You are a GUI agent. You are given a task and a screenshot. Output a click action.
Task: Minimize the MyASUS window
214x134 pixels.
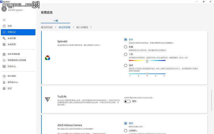tap(197, 2)
